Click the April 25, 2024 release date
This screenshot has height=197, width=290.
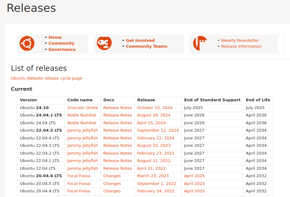coord(151,123)
